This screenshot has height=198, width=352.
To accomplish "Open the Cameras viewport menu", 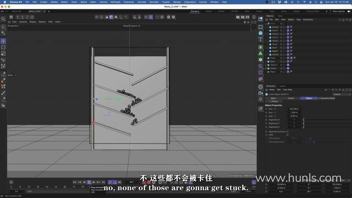I will pyautogui.click(x=23, y=22).
